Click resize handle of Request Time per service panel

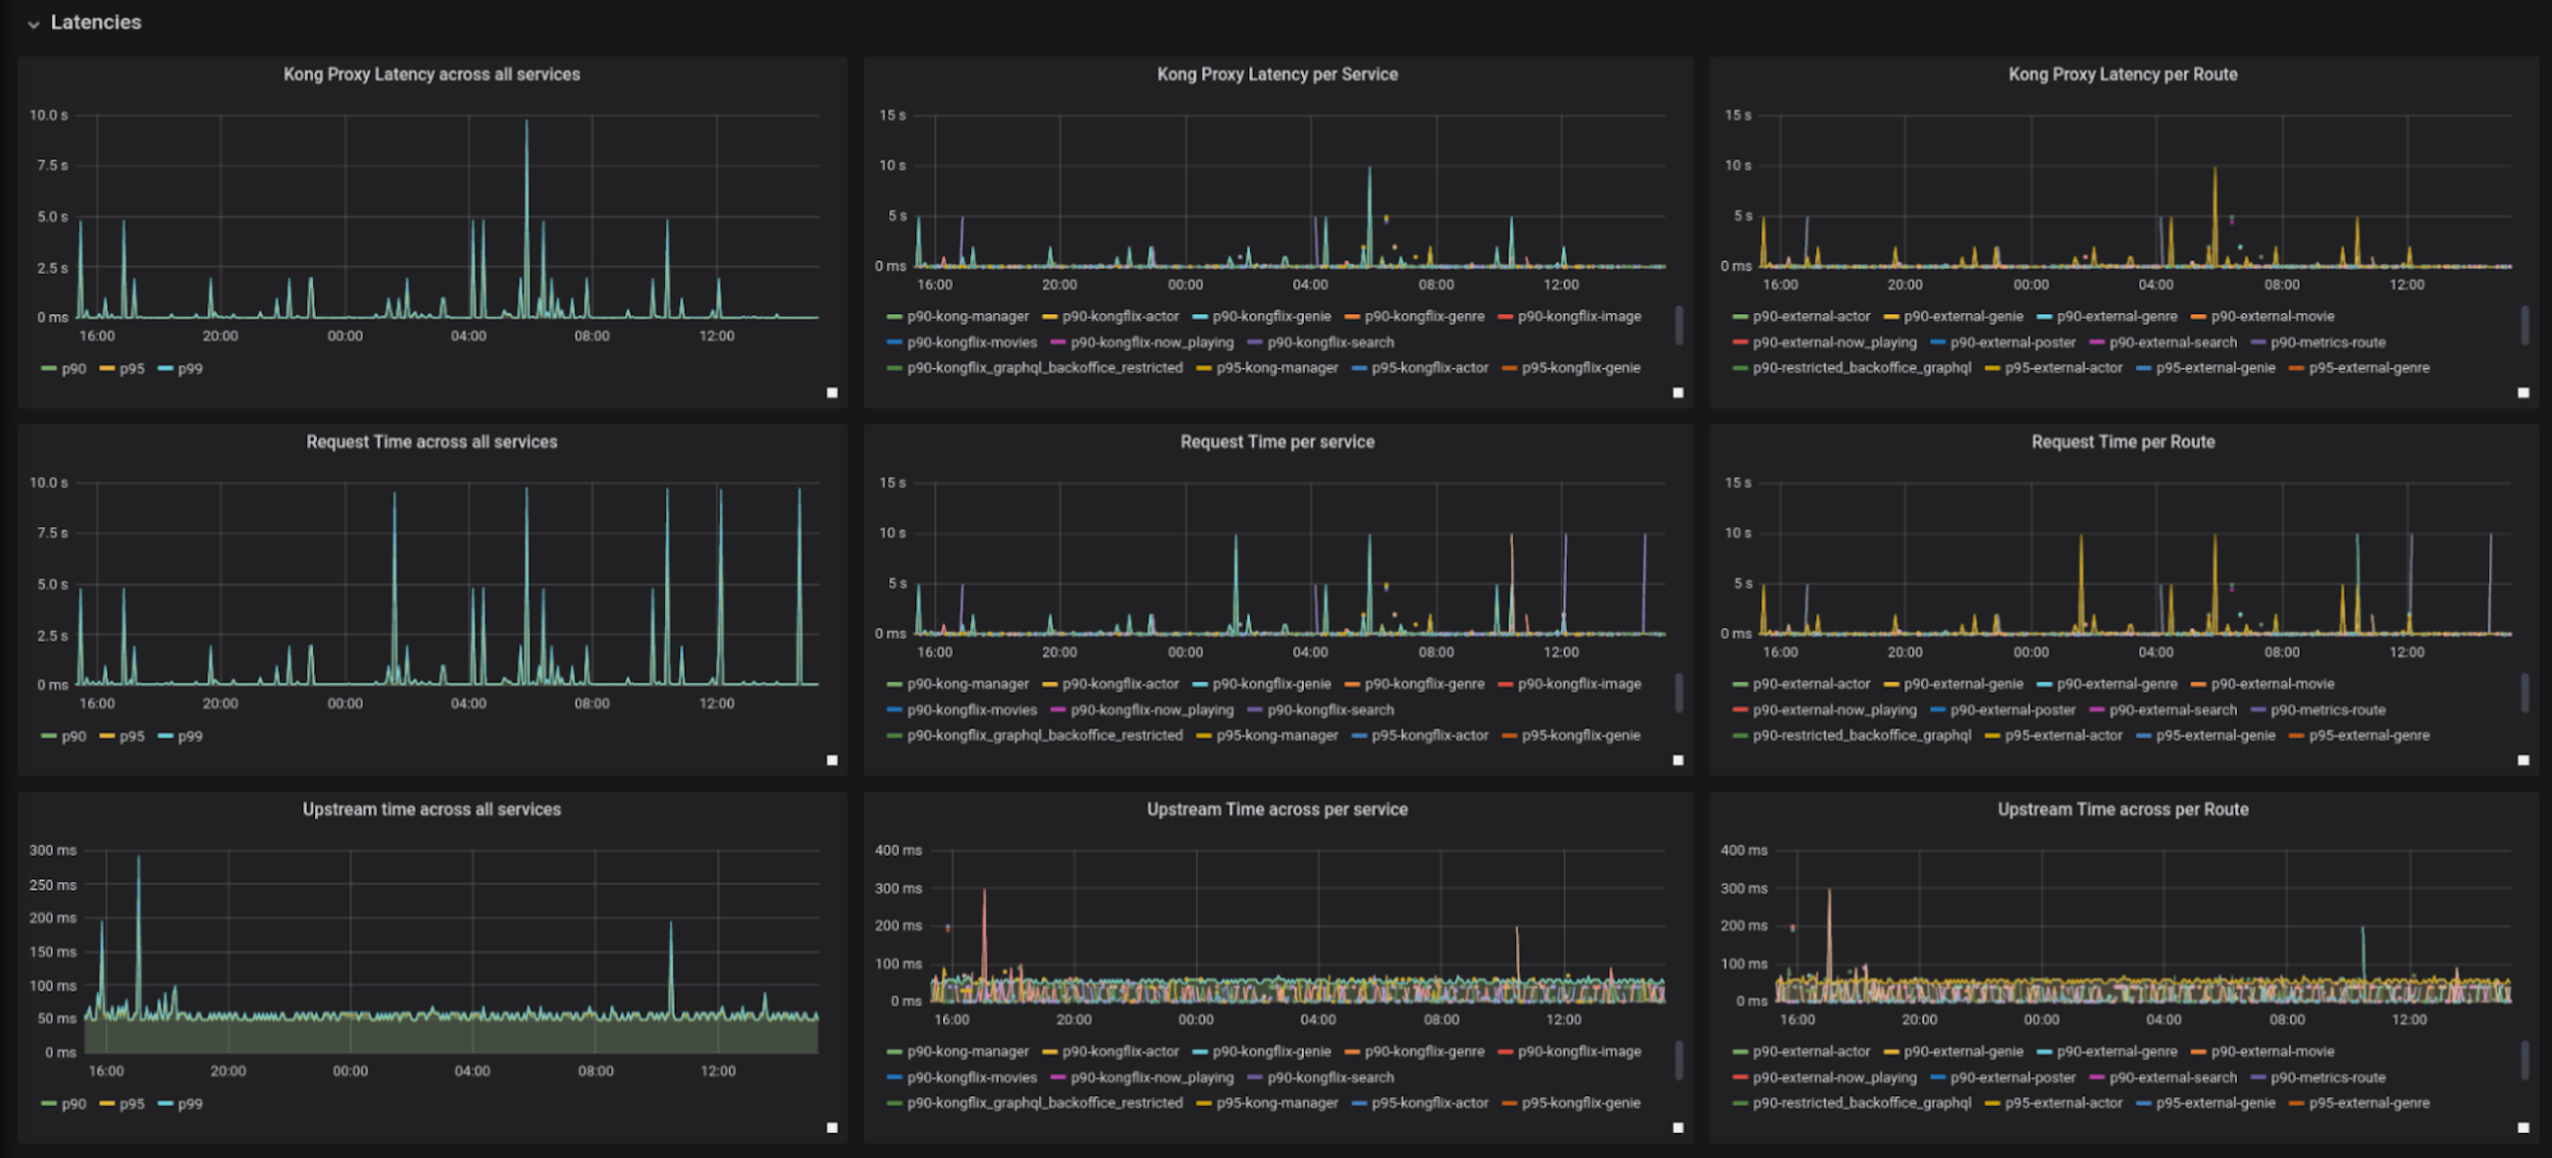click(x=1678, y=760)
